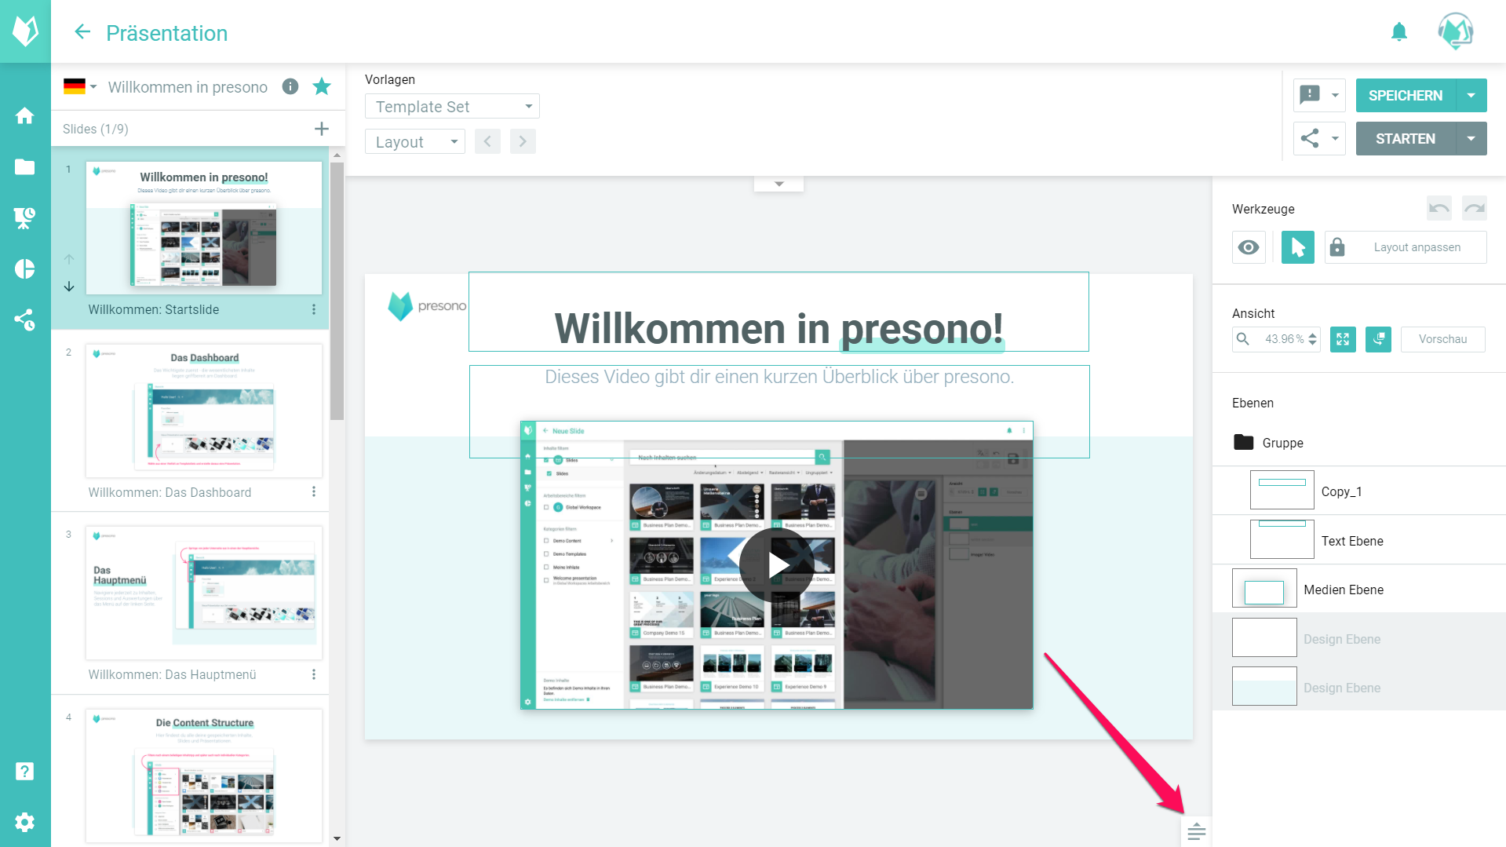Toggle the lock layout icon

click(1337, 247)
